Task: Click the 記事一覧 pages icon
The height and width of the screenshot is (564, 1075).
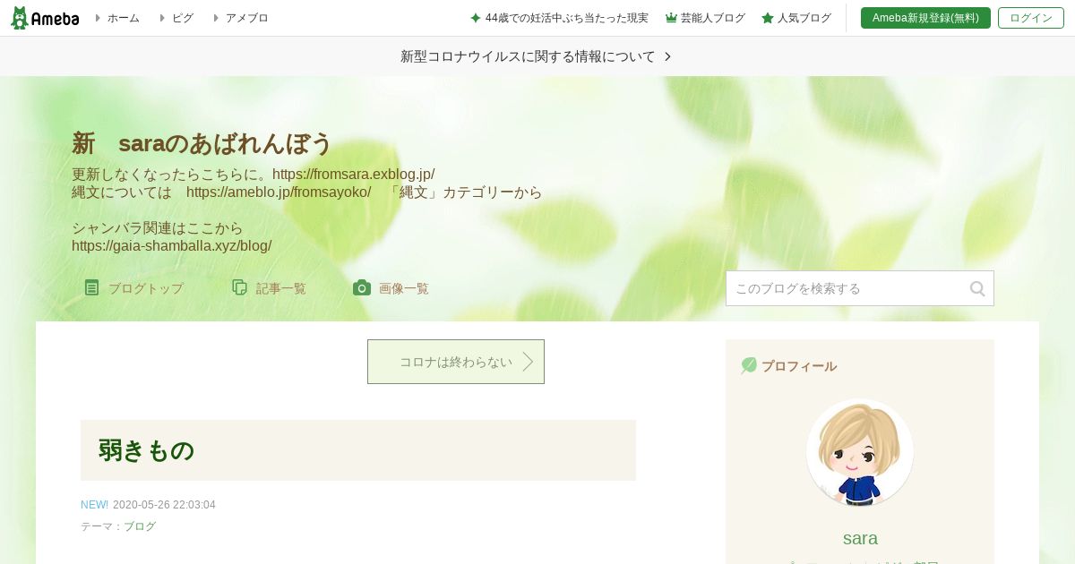Action: point(239,287)
